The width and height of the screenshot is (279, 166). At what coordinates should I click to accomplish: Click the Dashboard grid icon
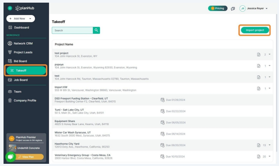click(x=10, y=27)
